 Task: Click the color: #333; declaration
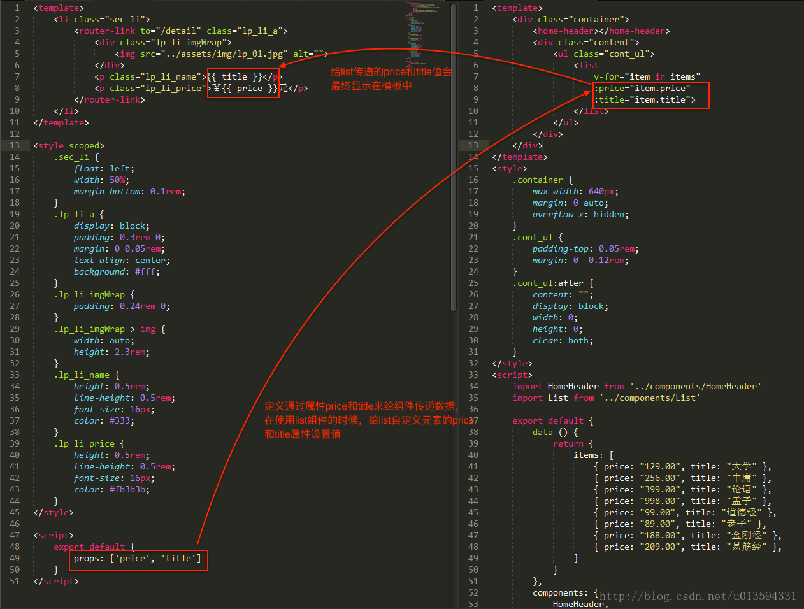point(104,420)
